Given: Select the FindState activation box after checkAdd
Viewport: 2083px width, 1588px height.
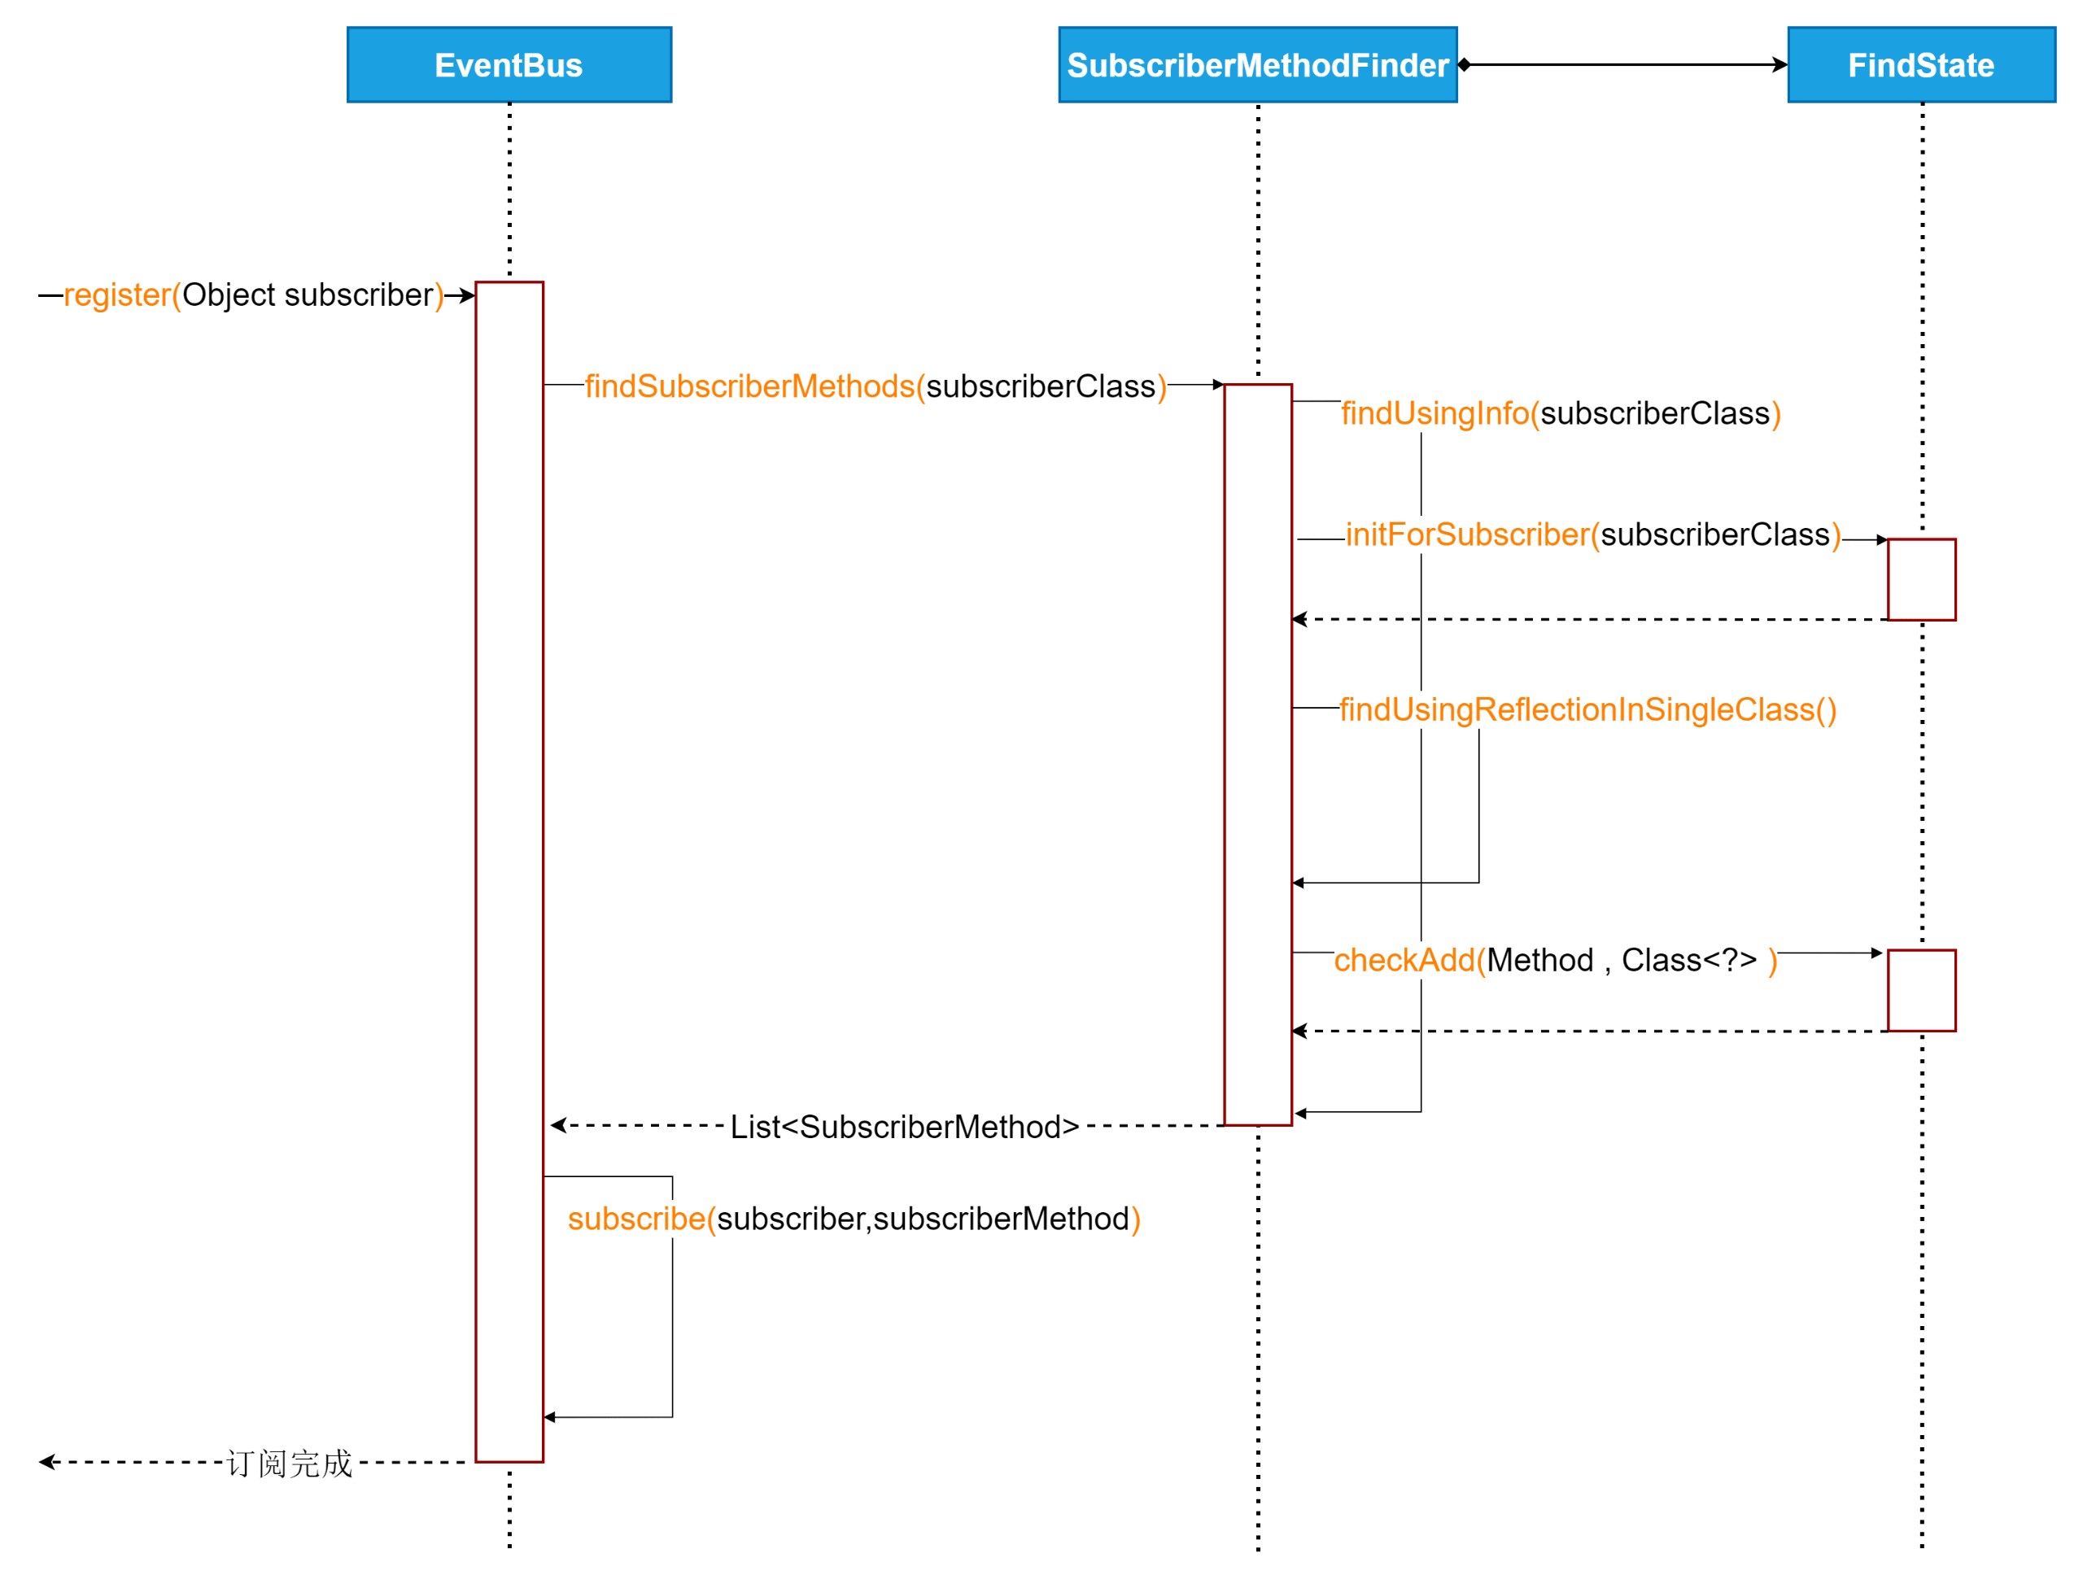Looking at the screenshot, I should tap(1921, 991).
